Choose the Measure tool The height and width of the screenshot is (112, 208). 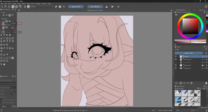(4, 54)
